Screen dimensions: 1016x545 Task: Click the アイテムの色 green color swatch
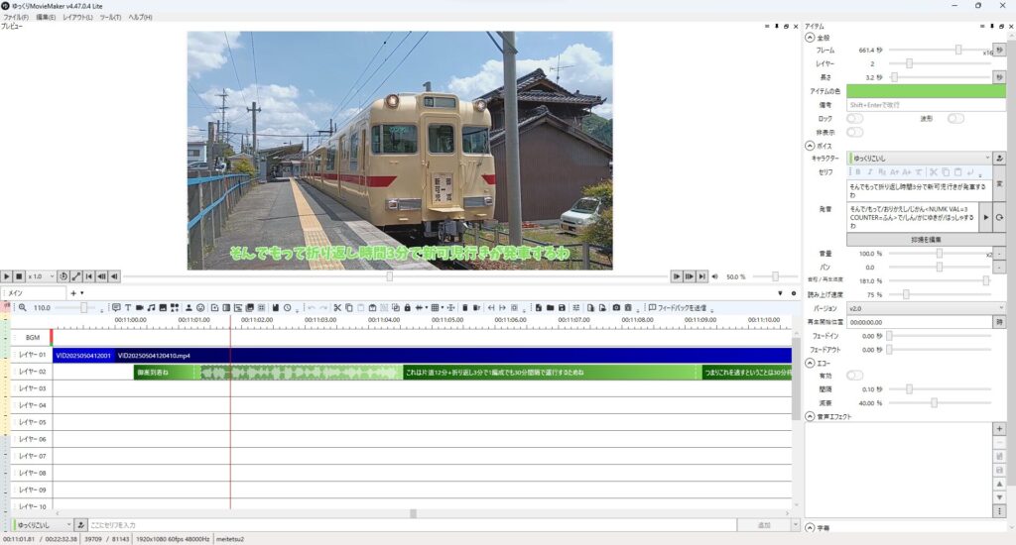pos(925,91)
